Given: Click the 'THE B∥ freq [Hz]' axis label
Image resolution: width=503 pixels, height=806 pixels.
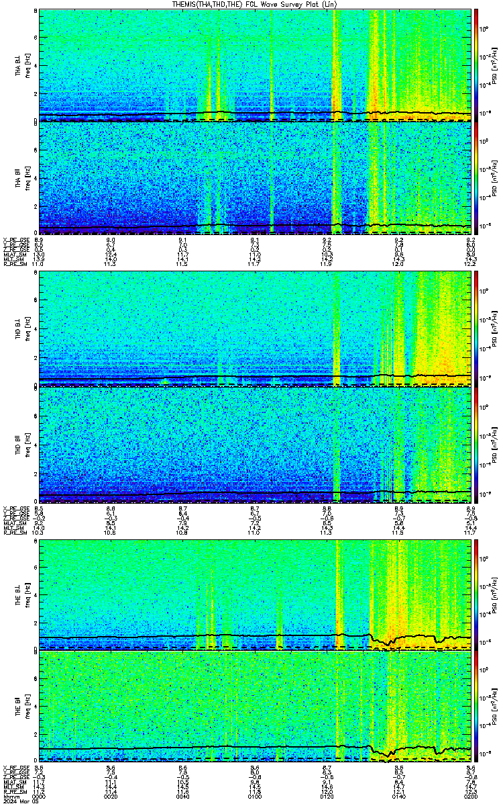Looking at the screenshot, I should click(22, 706).
